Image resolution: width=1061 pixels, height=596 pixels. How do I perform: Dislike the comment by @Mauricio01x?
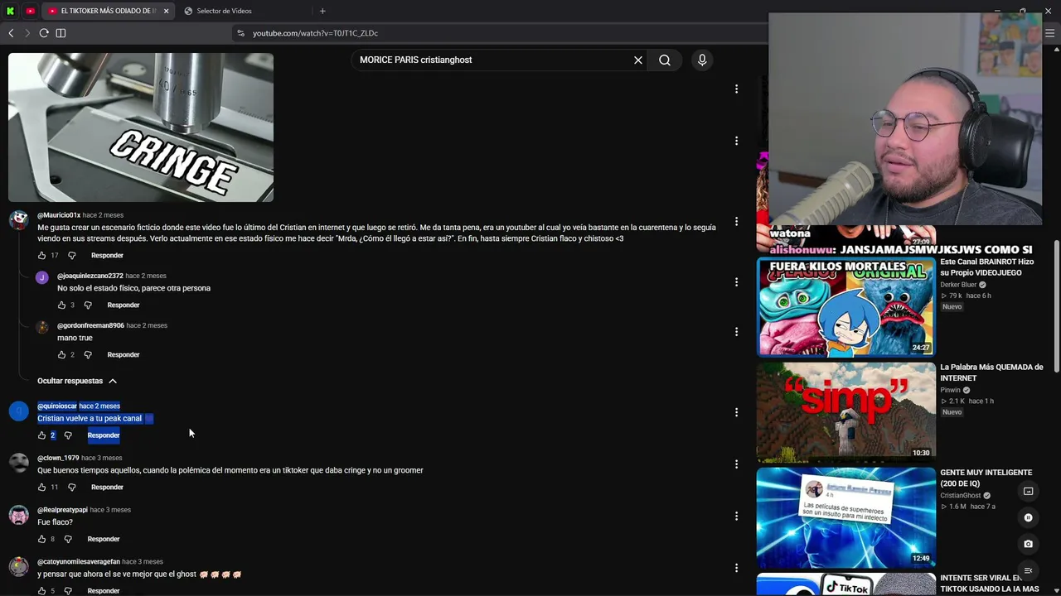click(71, 256)
